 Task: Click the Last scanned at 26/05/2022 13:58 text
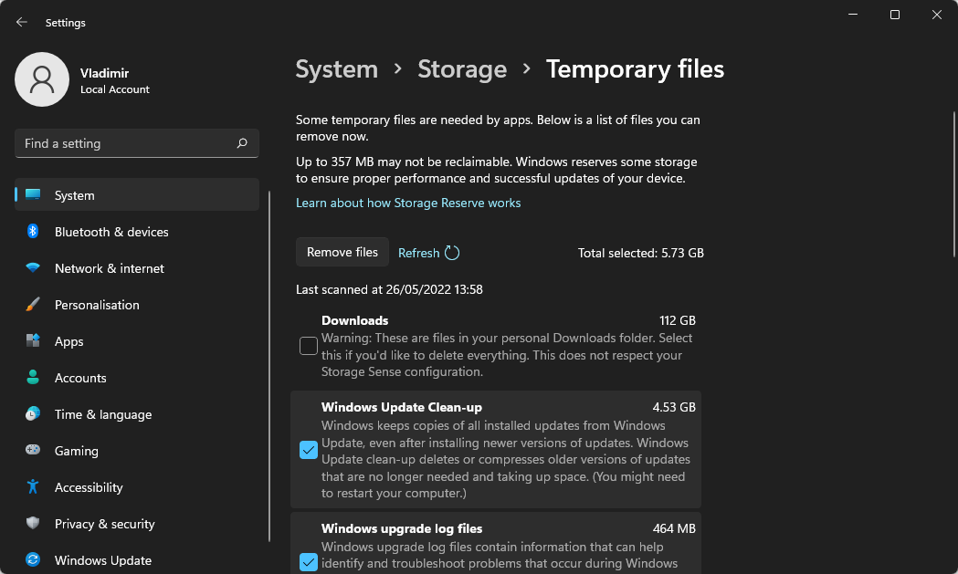pyautogui.click(x=389, y=289)
